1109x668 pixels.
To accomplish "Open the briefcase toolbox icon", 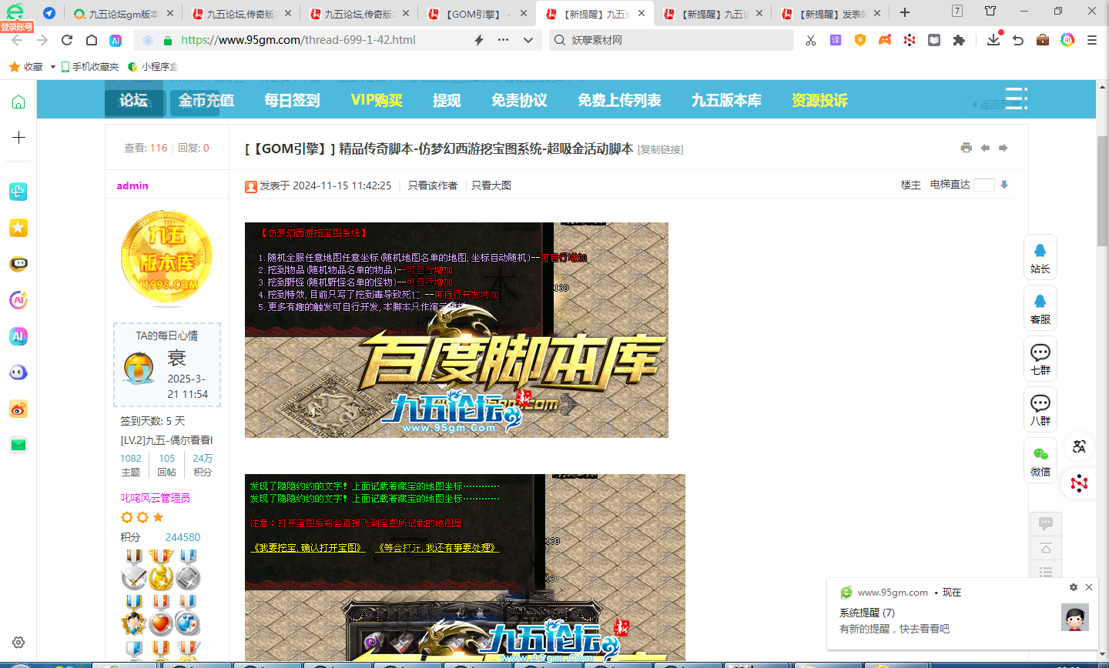I will click(x=1043, y=40).
